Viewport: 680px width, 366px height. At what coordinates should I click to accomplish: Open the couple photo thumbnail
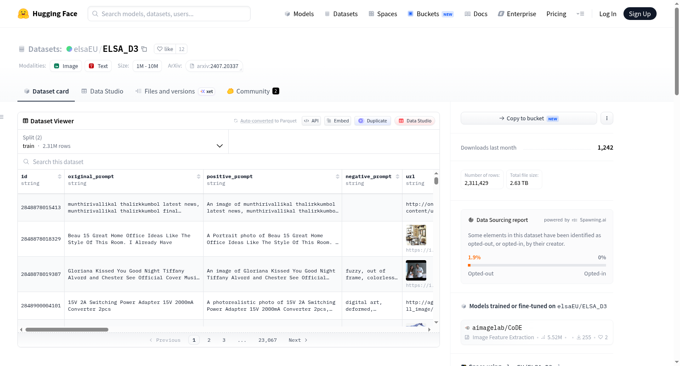(x=416, y=270)
